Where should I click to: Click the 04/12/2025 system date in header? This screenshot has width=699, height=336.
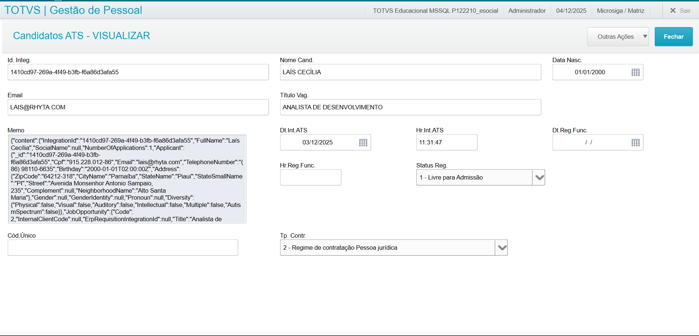571,11
